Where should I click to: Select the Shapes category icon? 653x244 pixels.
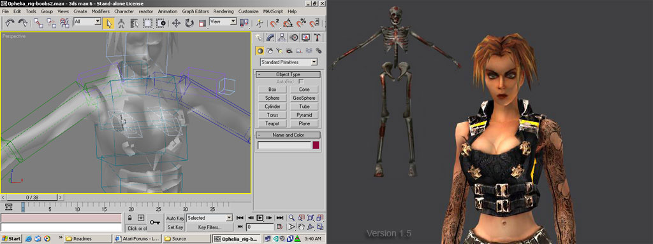[270, 51]
